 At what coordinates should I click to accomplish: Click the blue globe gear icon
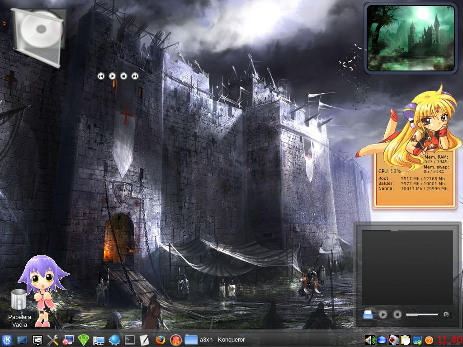coord(114,340)
